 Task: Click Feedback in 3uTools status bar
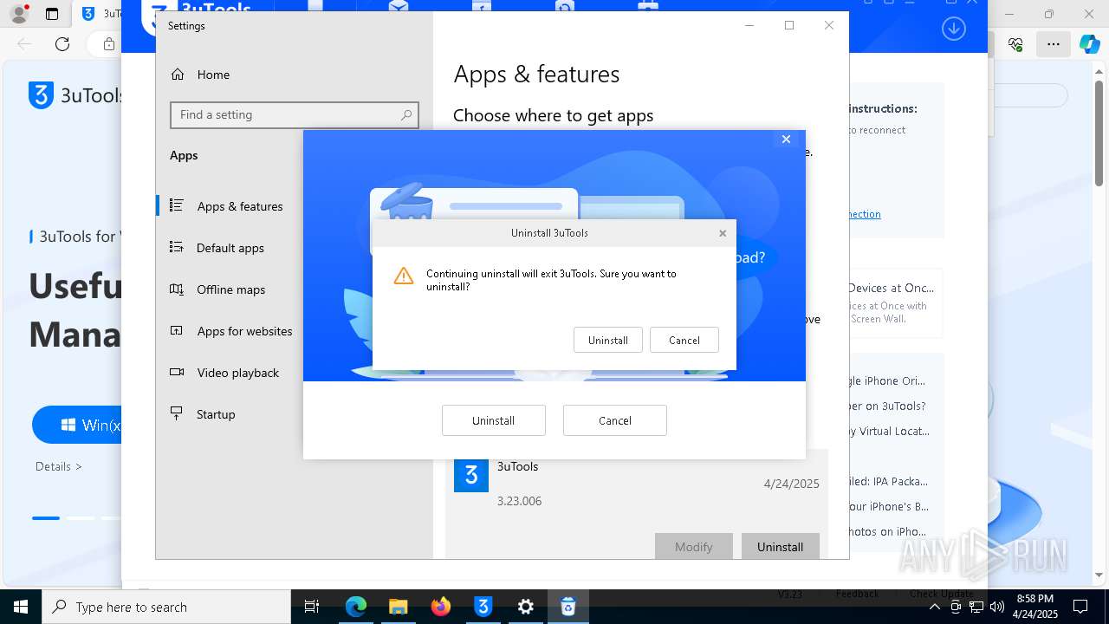click(857, 595)
